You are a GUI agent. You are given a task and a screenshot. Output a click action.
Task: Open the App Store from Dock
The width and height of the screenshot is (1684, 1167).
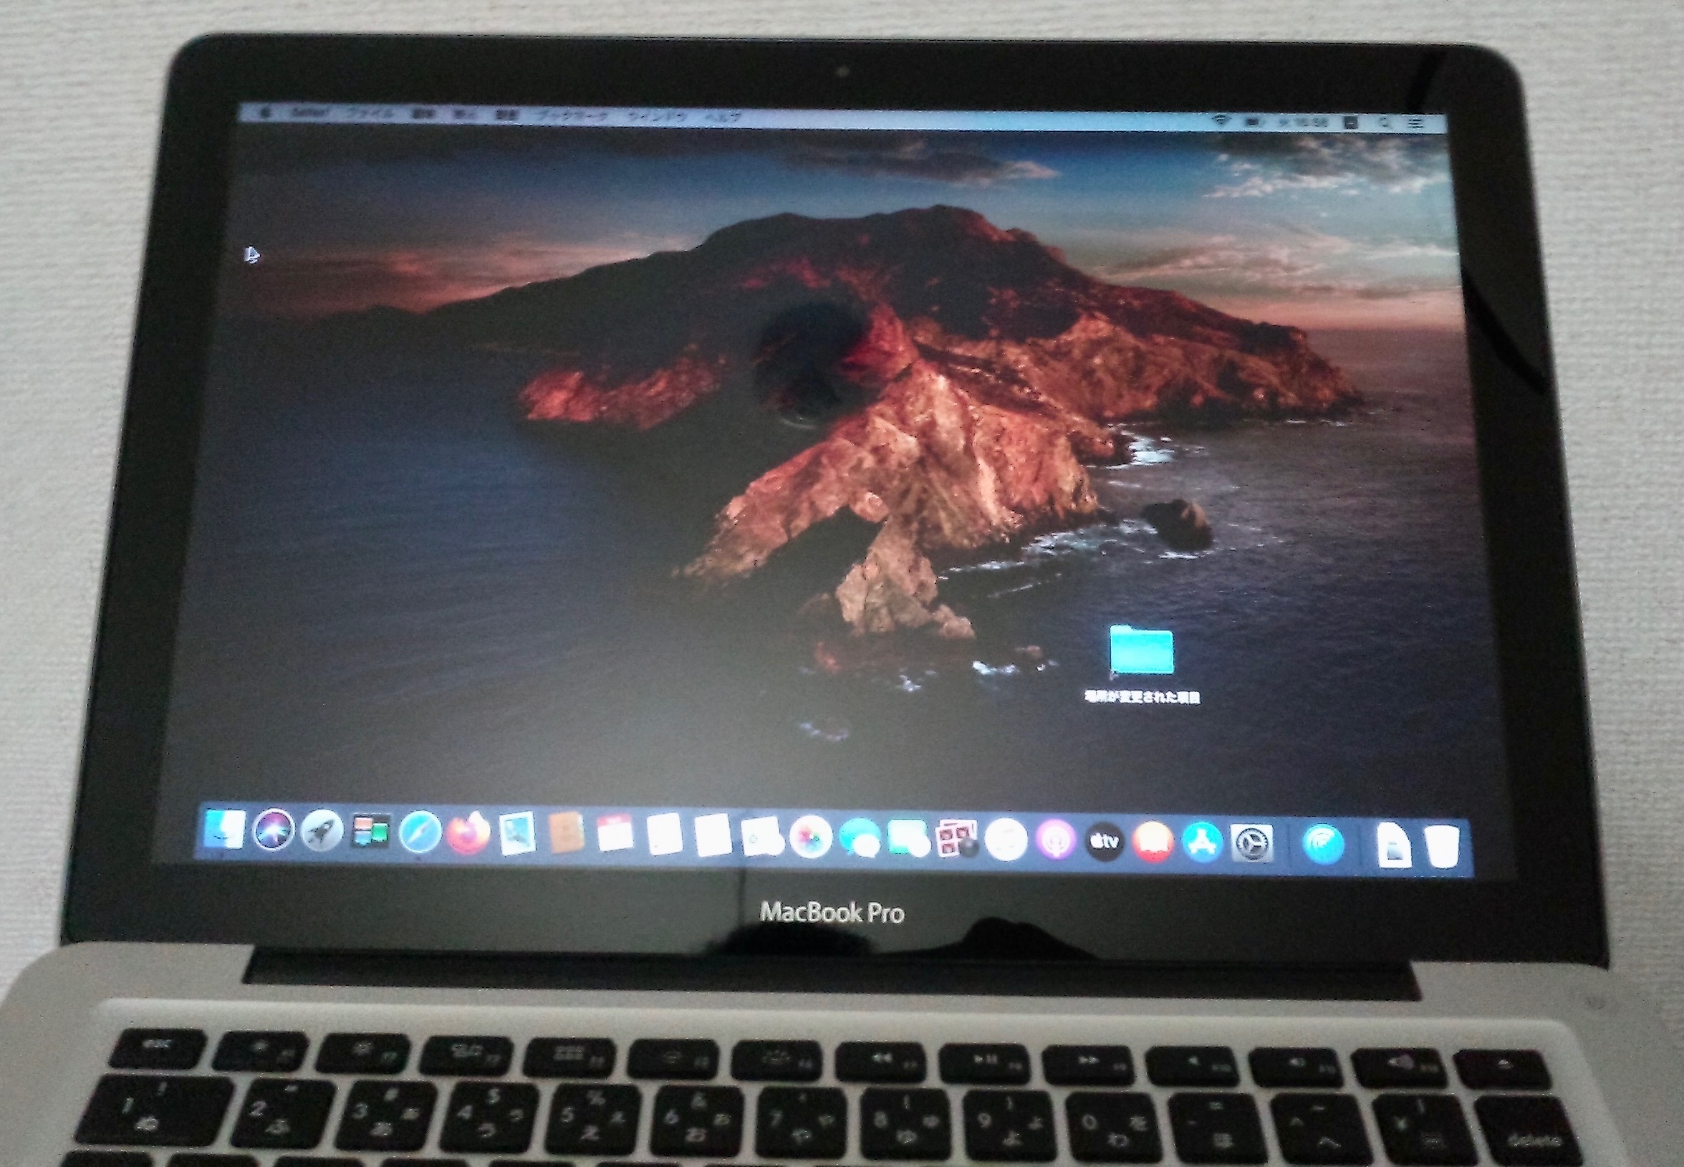tap(1202, 844)
